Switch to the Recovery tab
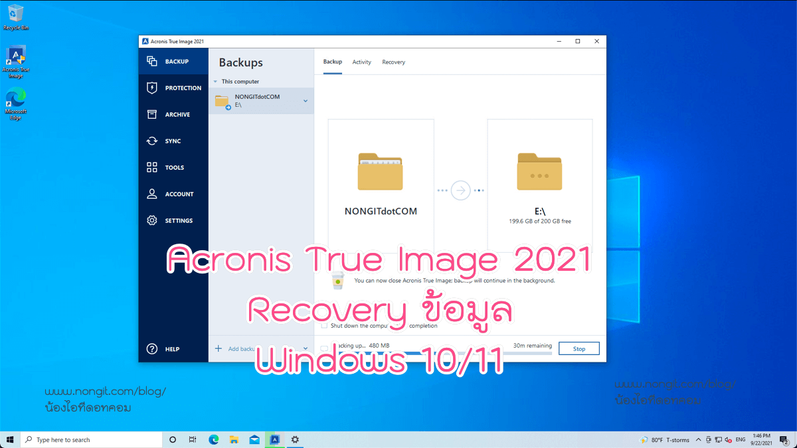Image resolution: width=797 pixels, height=448 pixels. pos(394,62)
